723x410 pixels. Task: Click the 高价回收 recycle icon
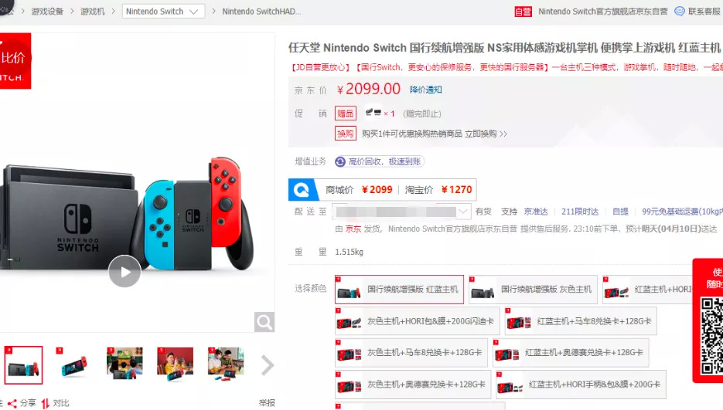pyautogui.click(x=340, y=161)
